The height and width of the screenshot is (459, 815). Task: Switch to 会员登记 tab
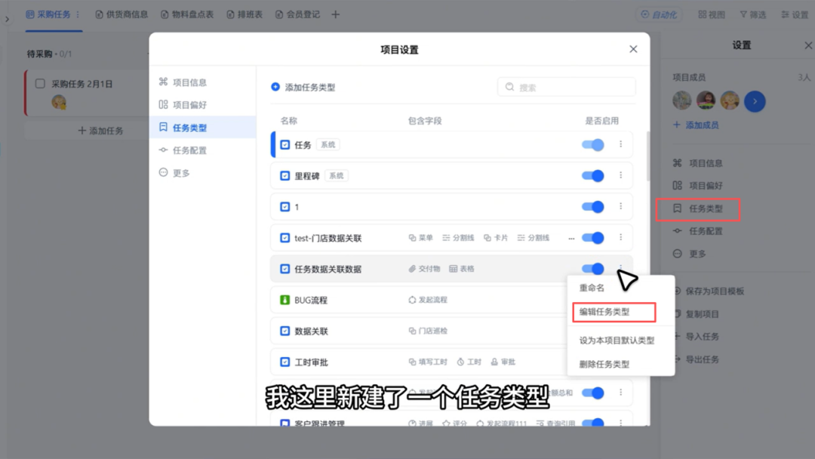(298, 14)
